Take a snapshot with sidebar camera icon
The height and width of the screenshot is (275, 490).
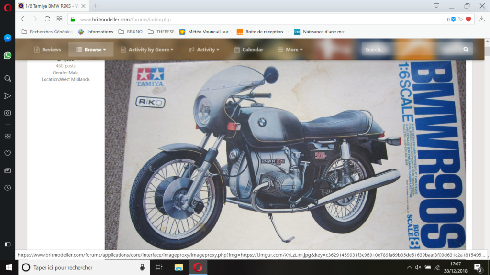(8, 113)
